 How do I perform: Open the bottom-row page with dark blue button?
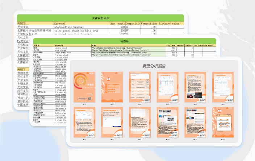pyautogui.click(x=112, y=122)
